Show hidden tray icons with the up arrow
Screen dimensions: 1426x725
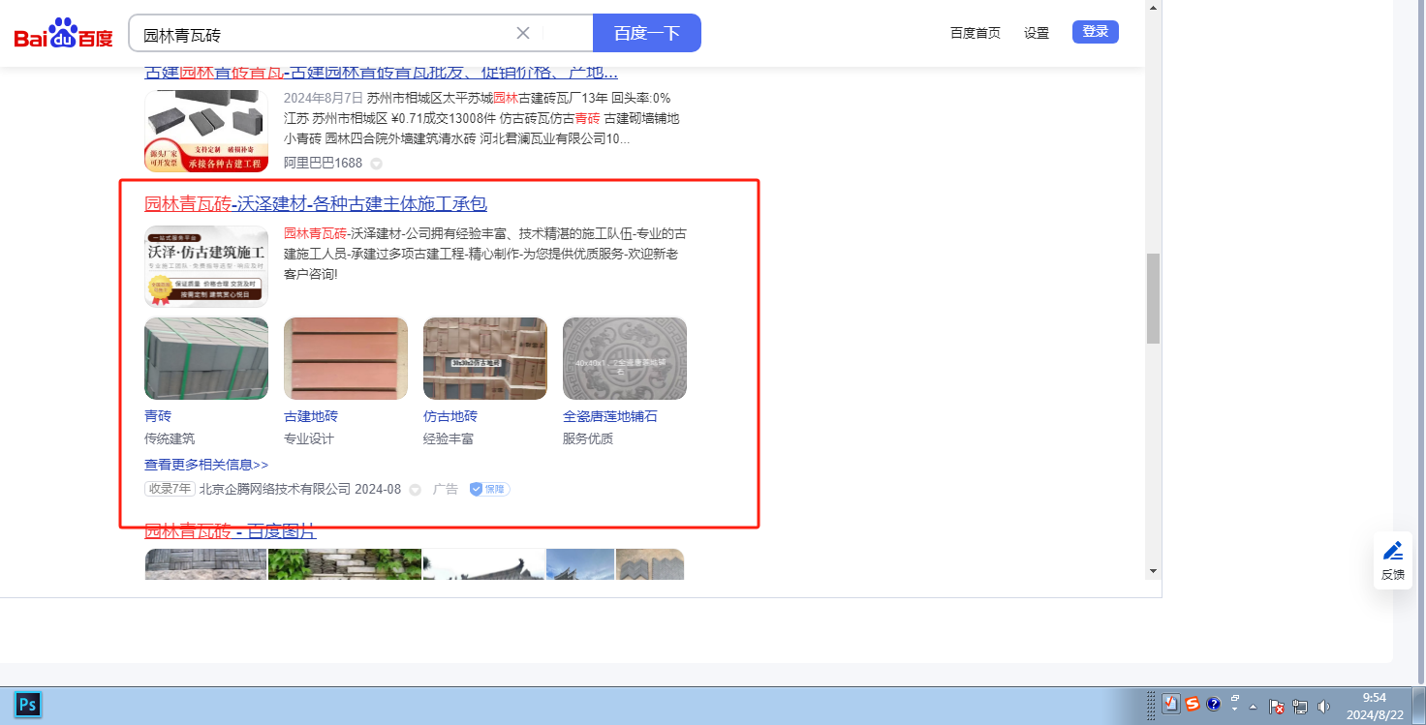[x=1253, y=707]
